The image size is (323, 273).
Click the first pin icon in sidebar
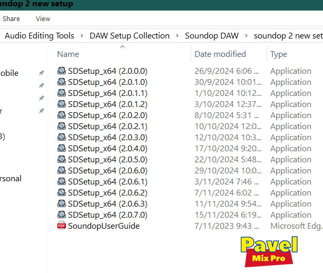click(x=42, y=73)
